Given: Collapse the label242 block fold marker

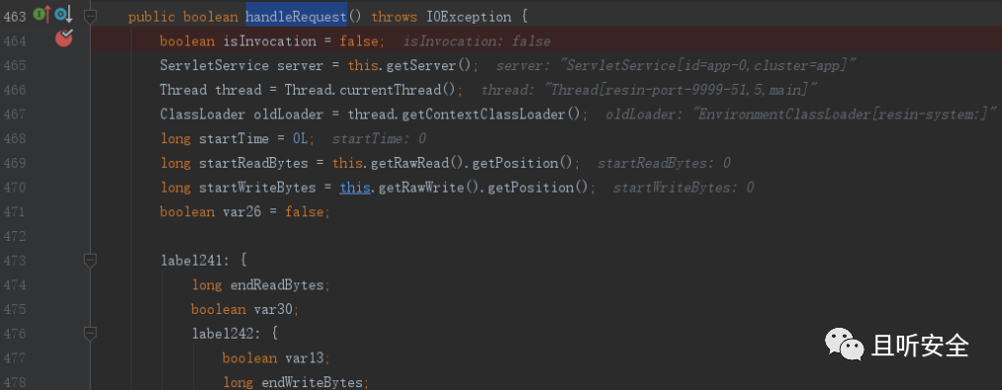Looking at the screenshot, I should pos(90,333).
